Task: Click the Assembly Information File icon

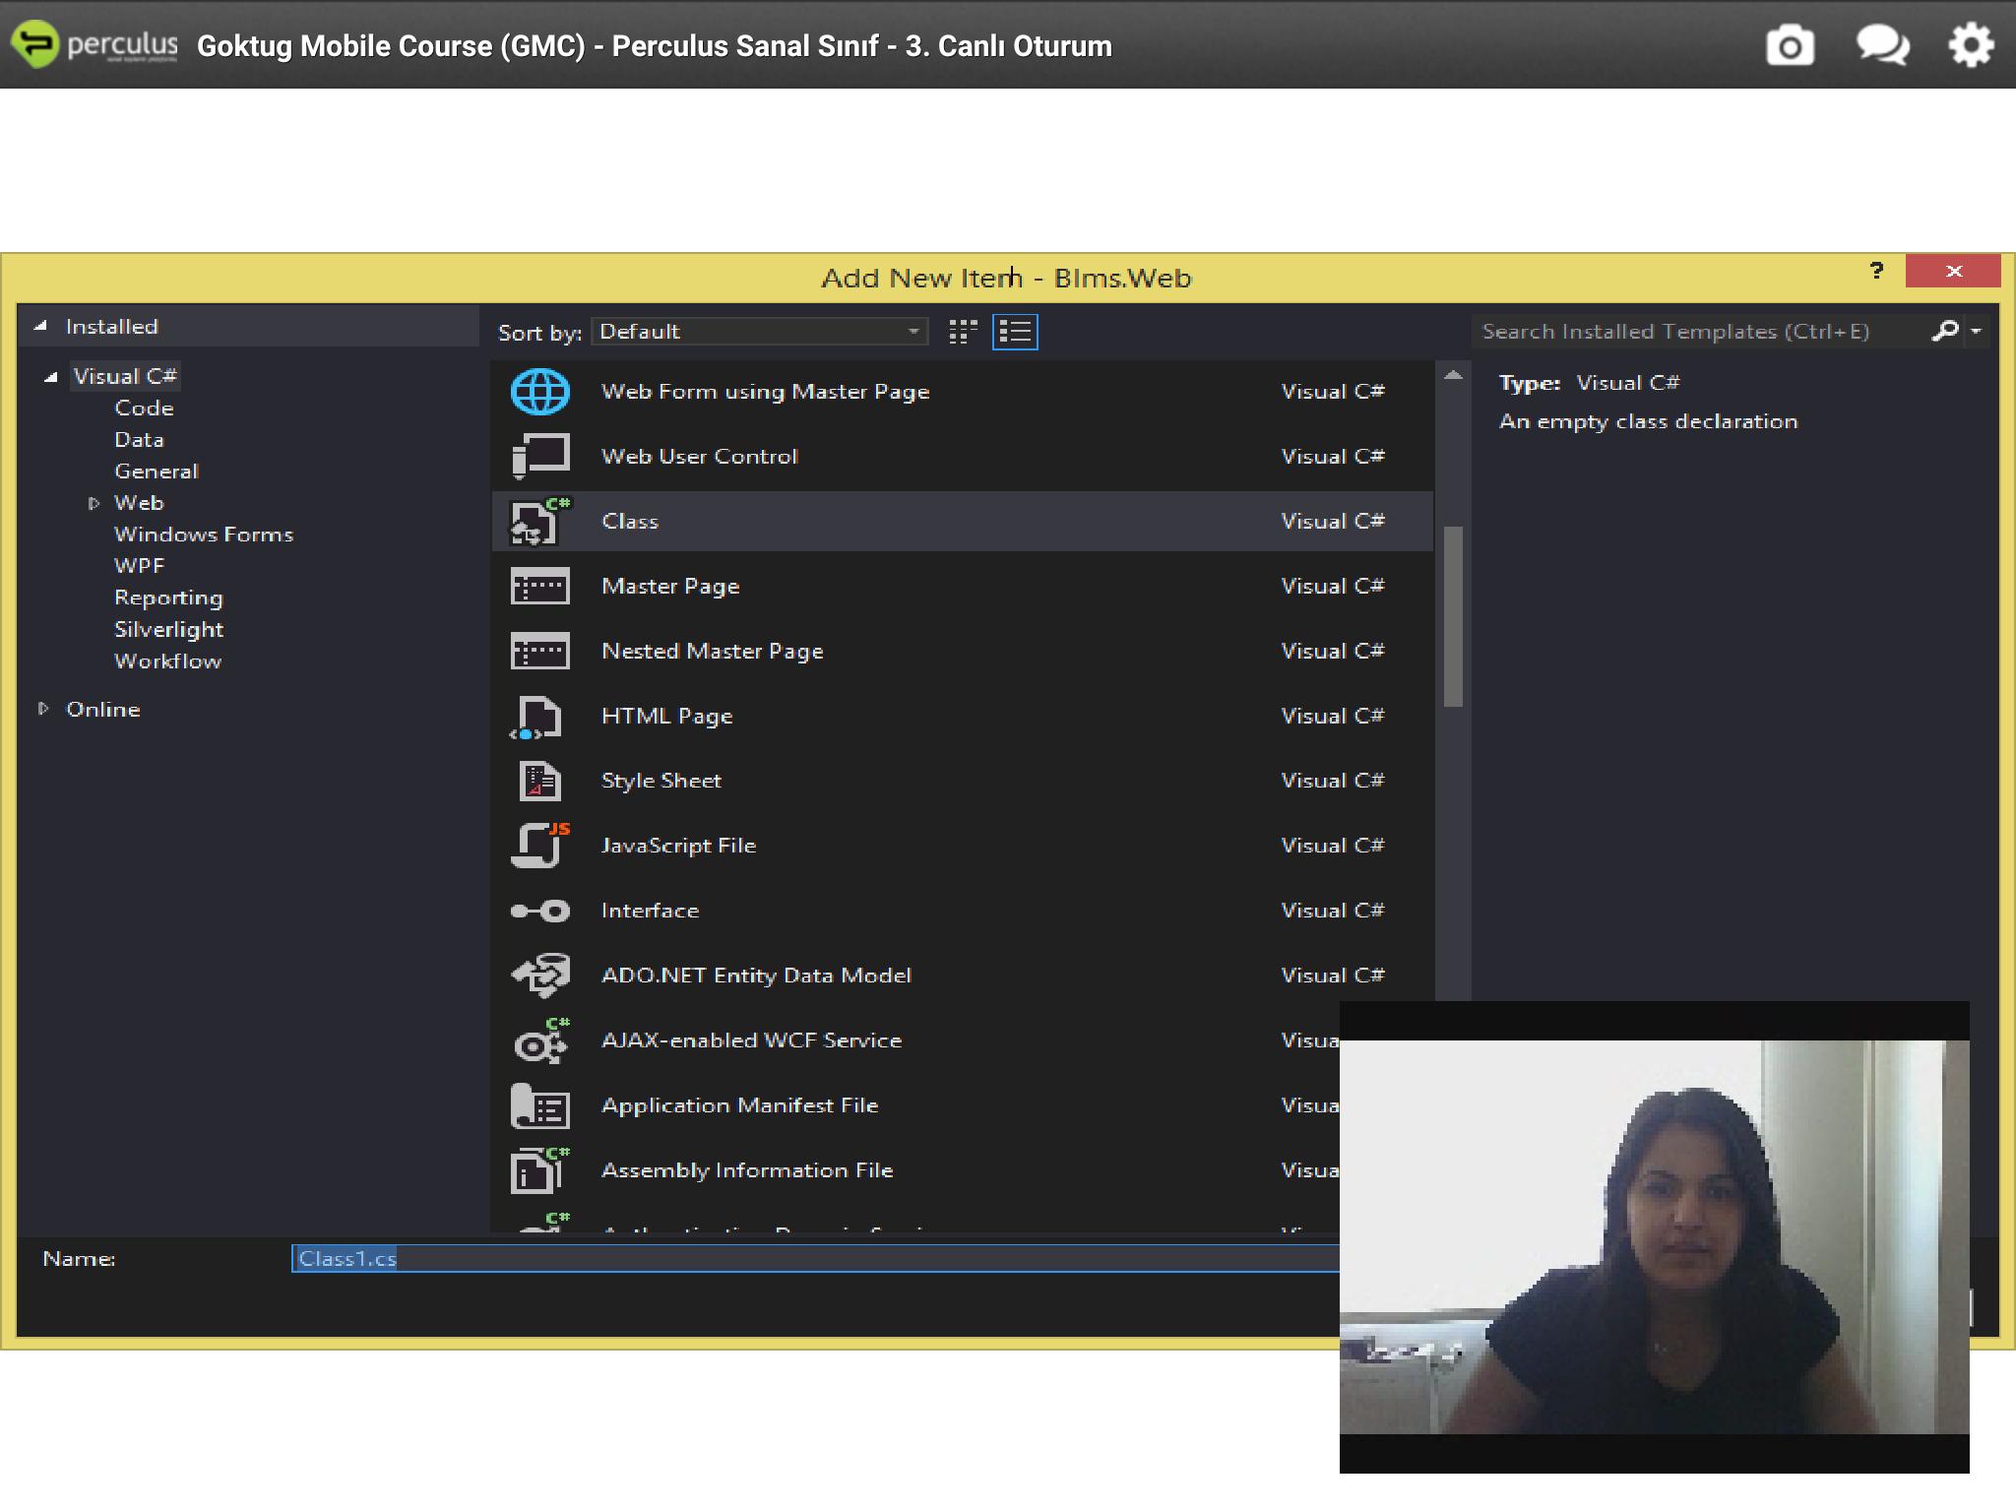Action: click(x=539, y=1170)
